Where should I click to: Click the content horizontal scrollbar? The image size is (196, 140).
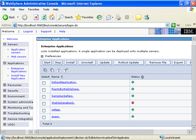click(x=96, y=132)
